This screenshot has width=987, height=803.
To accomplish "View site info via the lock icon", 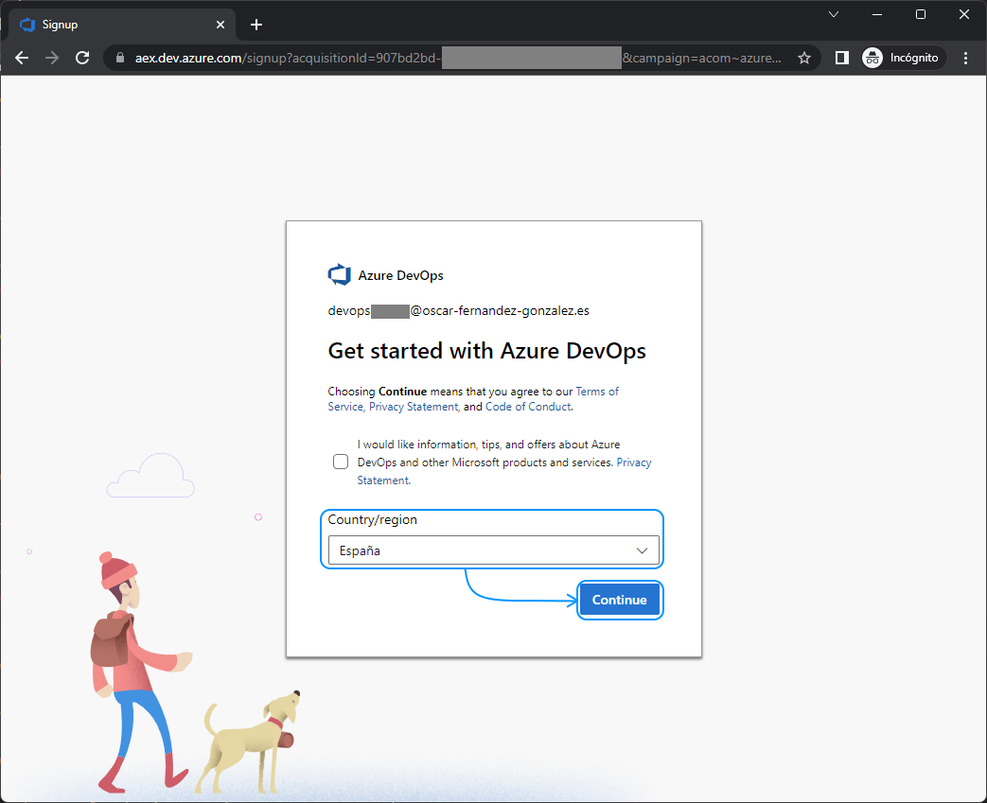I will tap(119, 58).
